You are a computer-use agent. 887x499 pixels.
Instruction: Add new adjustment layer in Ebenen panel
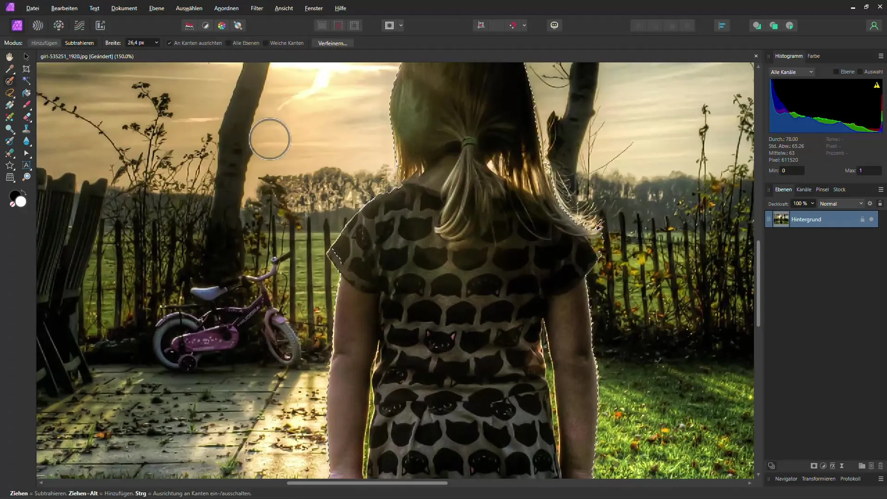click(x=823, y=466)
